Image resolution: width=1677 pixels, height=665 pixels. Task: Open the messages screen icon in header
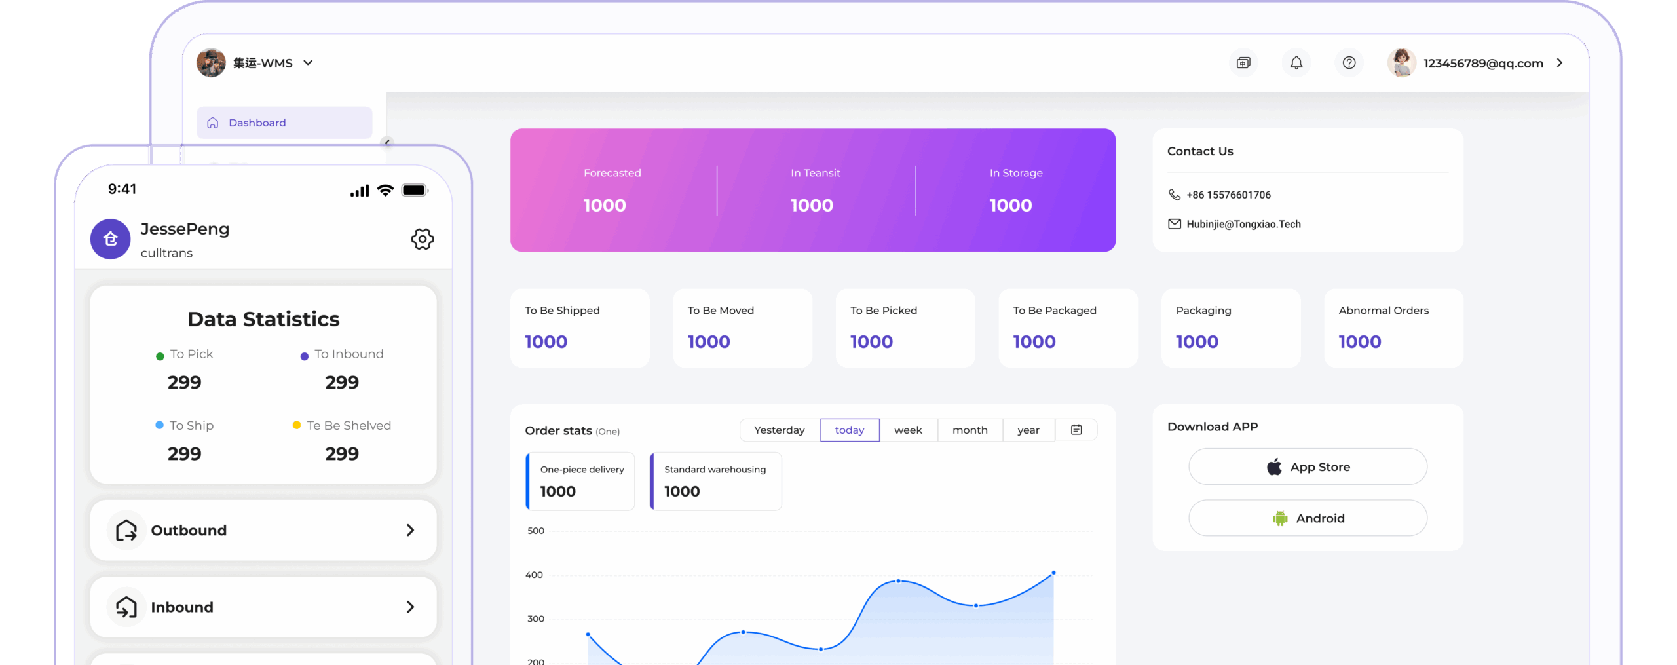point(1243,63)
